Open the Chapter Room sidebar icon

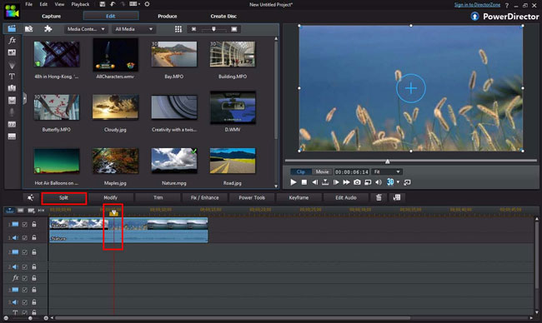click(12, 124)
